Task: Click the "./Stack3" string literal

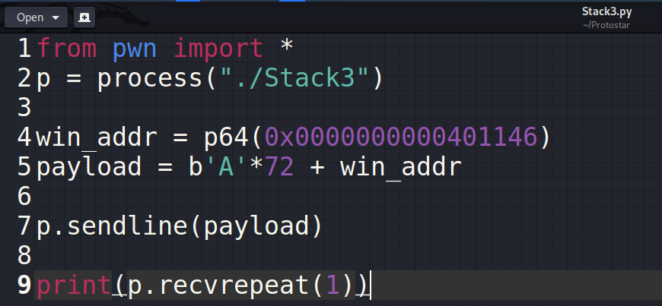Action: [x=294, y=78]
